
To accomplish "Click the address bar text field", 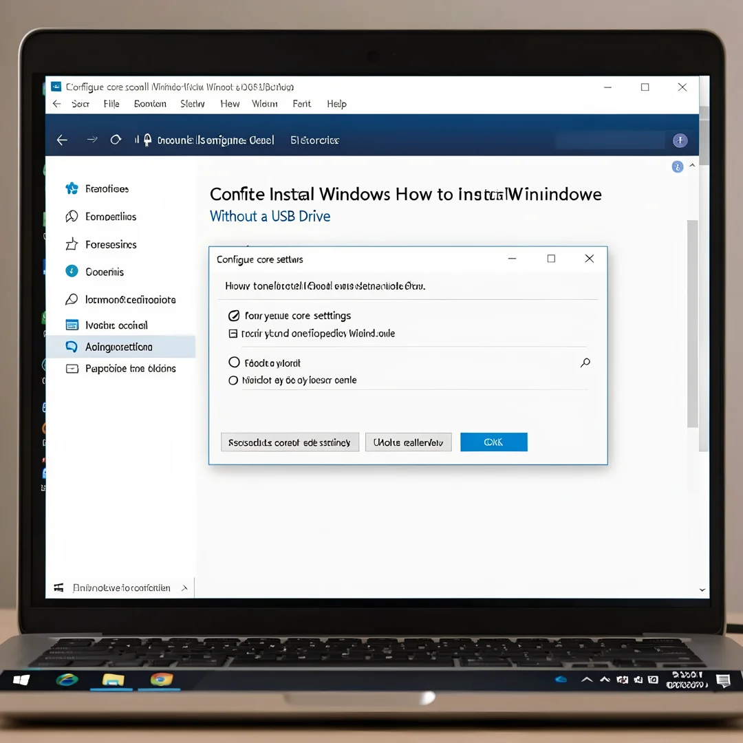I will coord(215,140).
